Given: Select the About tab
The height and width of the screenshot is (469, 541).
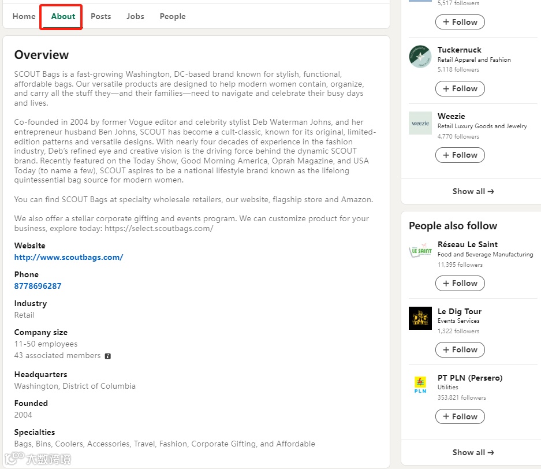Looking at the screenshot, I should tap(63, 16).
